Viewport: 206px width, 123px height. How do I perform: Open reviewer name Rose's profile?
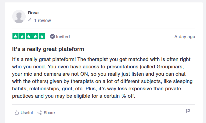coord(33,13)
